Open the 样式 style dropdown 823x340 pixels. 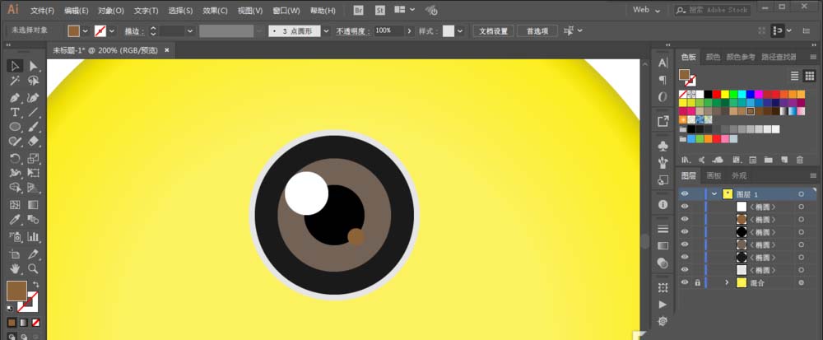[x=460, y=31]
